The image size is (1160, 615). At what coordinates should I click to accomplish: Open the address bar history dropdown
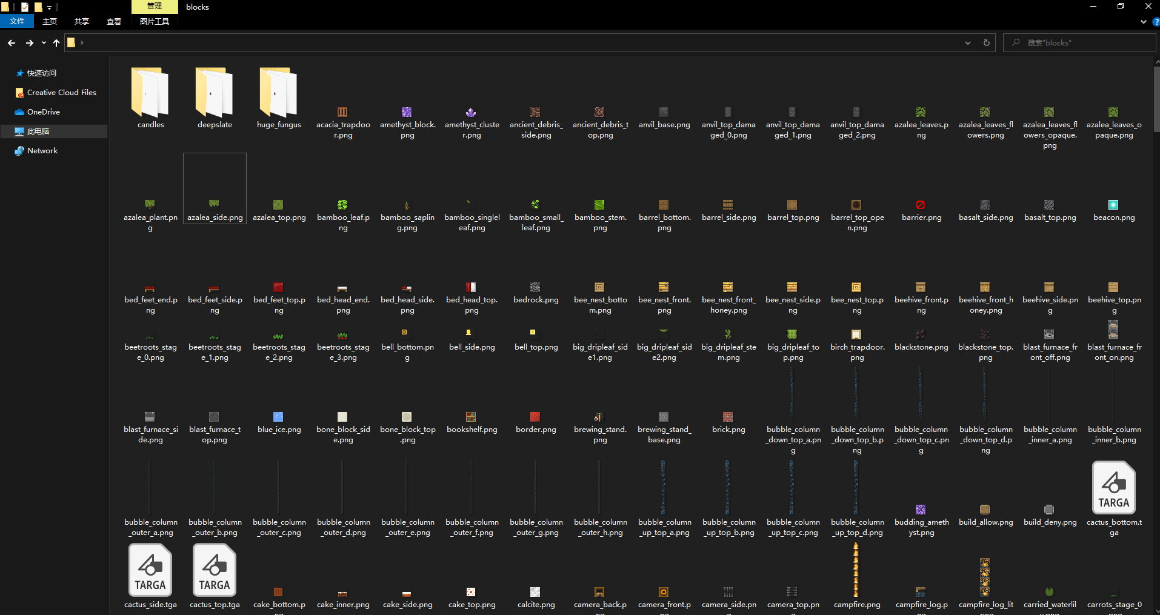(x=968, y=43)
